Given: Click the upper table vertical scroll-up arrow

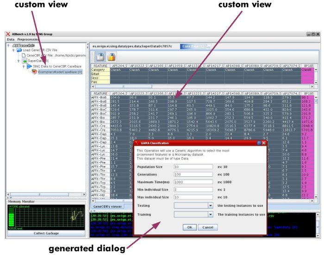Looking at the screenshot, I should pyautogui.click(x=316, y=70).
